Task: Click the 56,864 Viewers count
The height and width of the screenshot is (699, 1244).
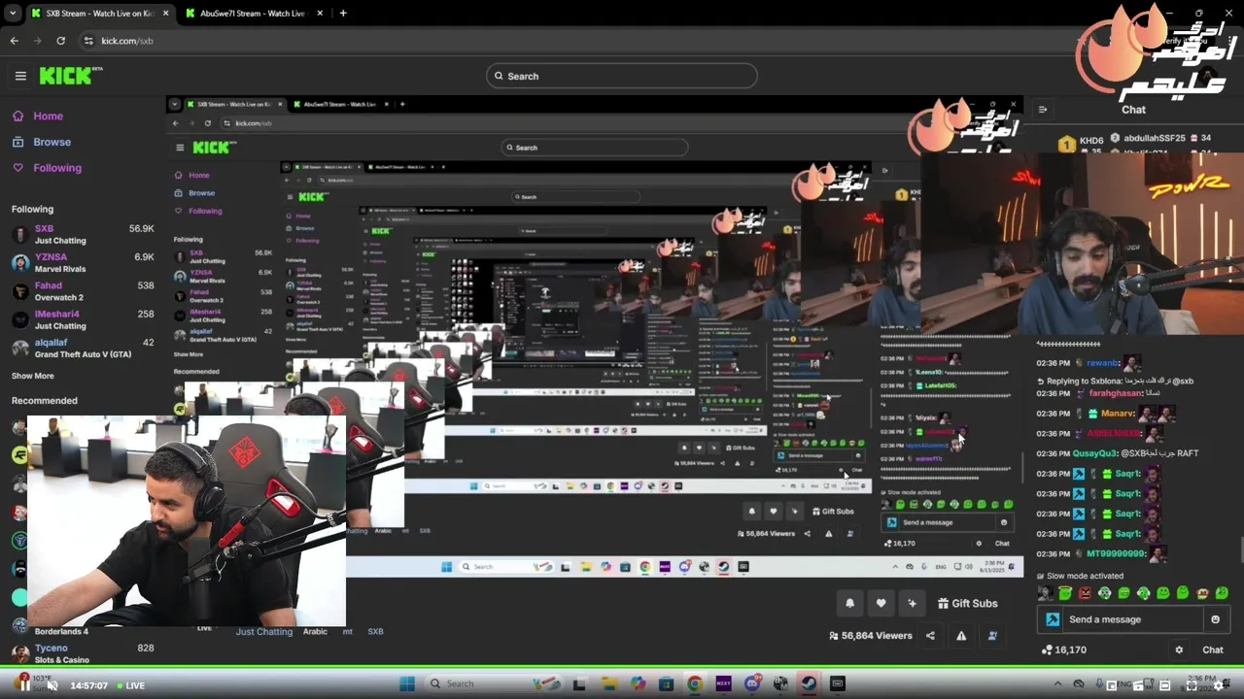Action: [x=870, y=636]
